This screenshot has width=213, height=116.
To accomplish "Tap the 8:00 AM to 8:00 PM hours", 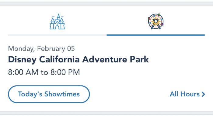I will (44, 72).
